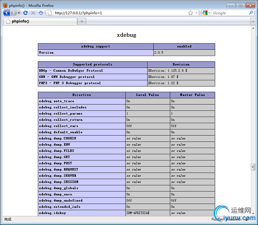This screenshot has height=225, width=258.
Task: Click the scrollbar up arrow
Action: [x=253, y=28]
